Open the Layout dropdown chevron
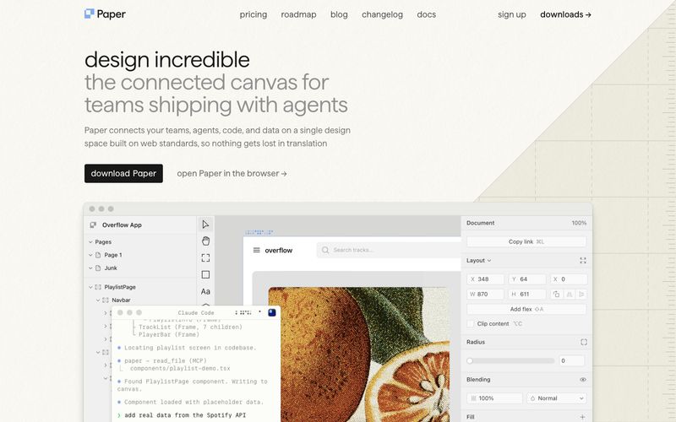The image size is (676, 422). coord(489,261)
